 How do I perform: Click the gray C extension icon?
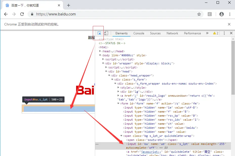[x=209, y=14]
